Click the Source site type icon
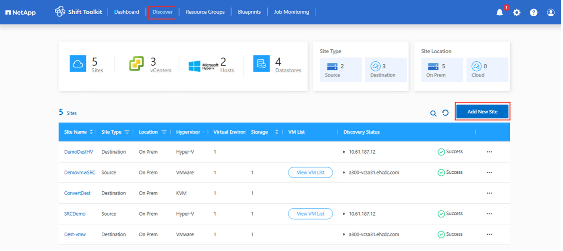Viewport: 563px width, 251px height. (x=330, y=66)
